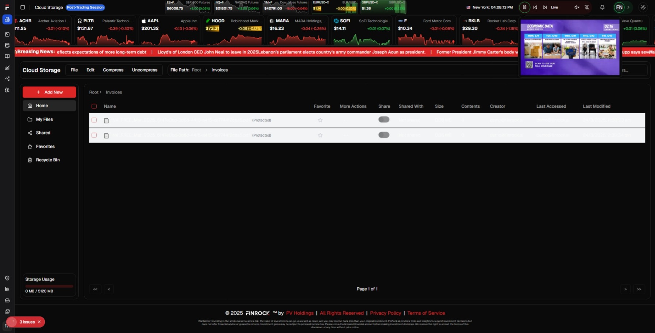Open the FN user avatar
The height and width of the screenshot is (333, 655).
pos(619,7)
